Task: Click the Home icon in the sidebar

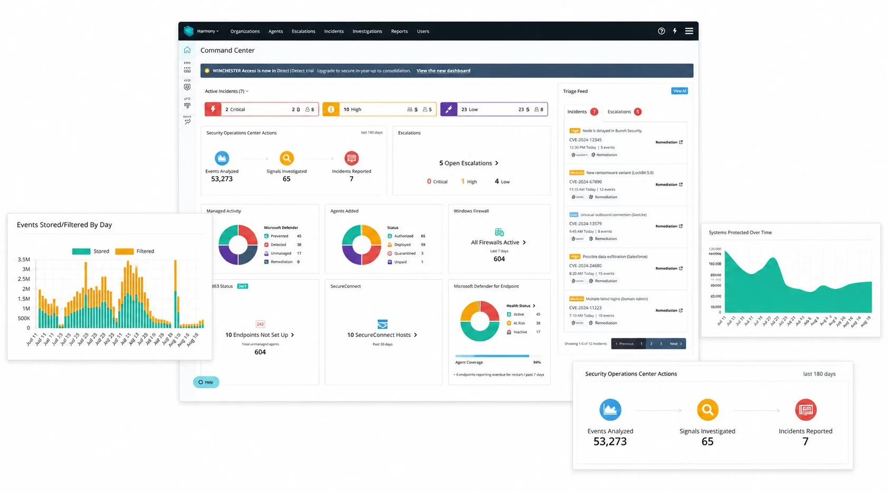Action: click(187, 50)
